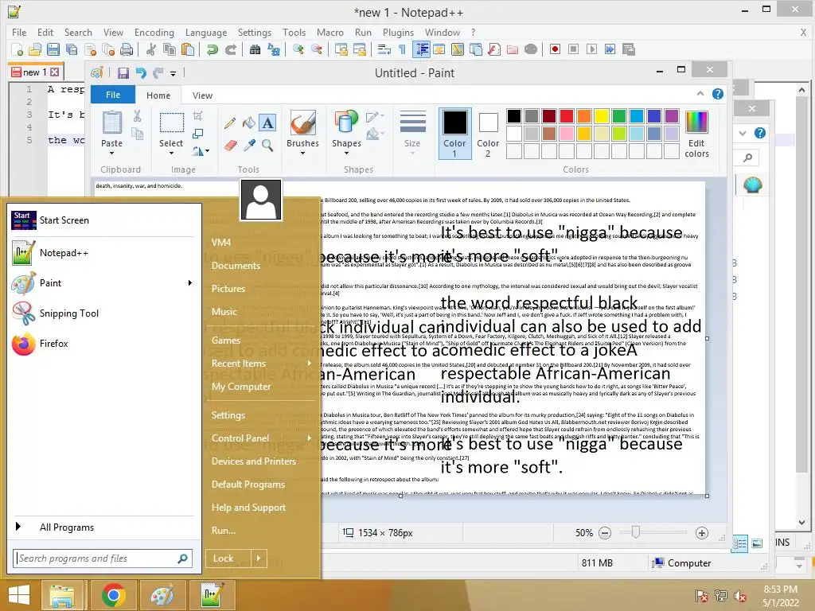Open Paint File tab
815x611 pixels.
coord(113,95)
